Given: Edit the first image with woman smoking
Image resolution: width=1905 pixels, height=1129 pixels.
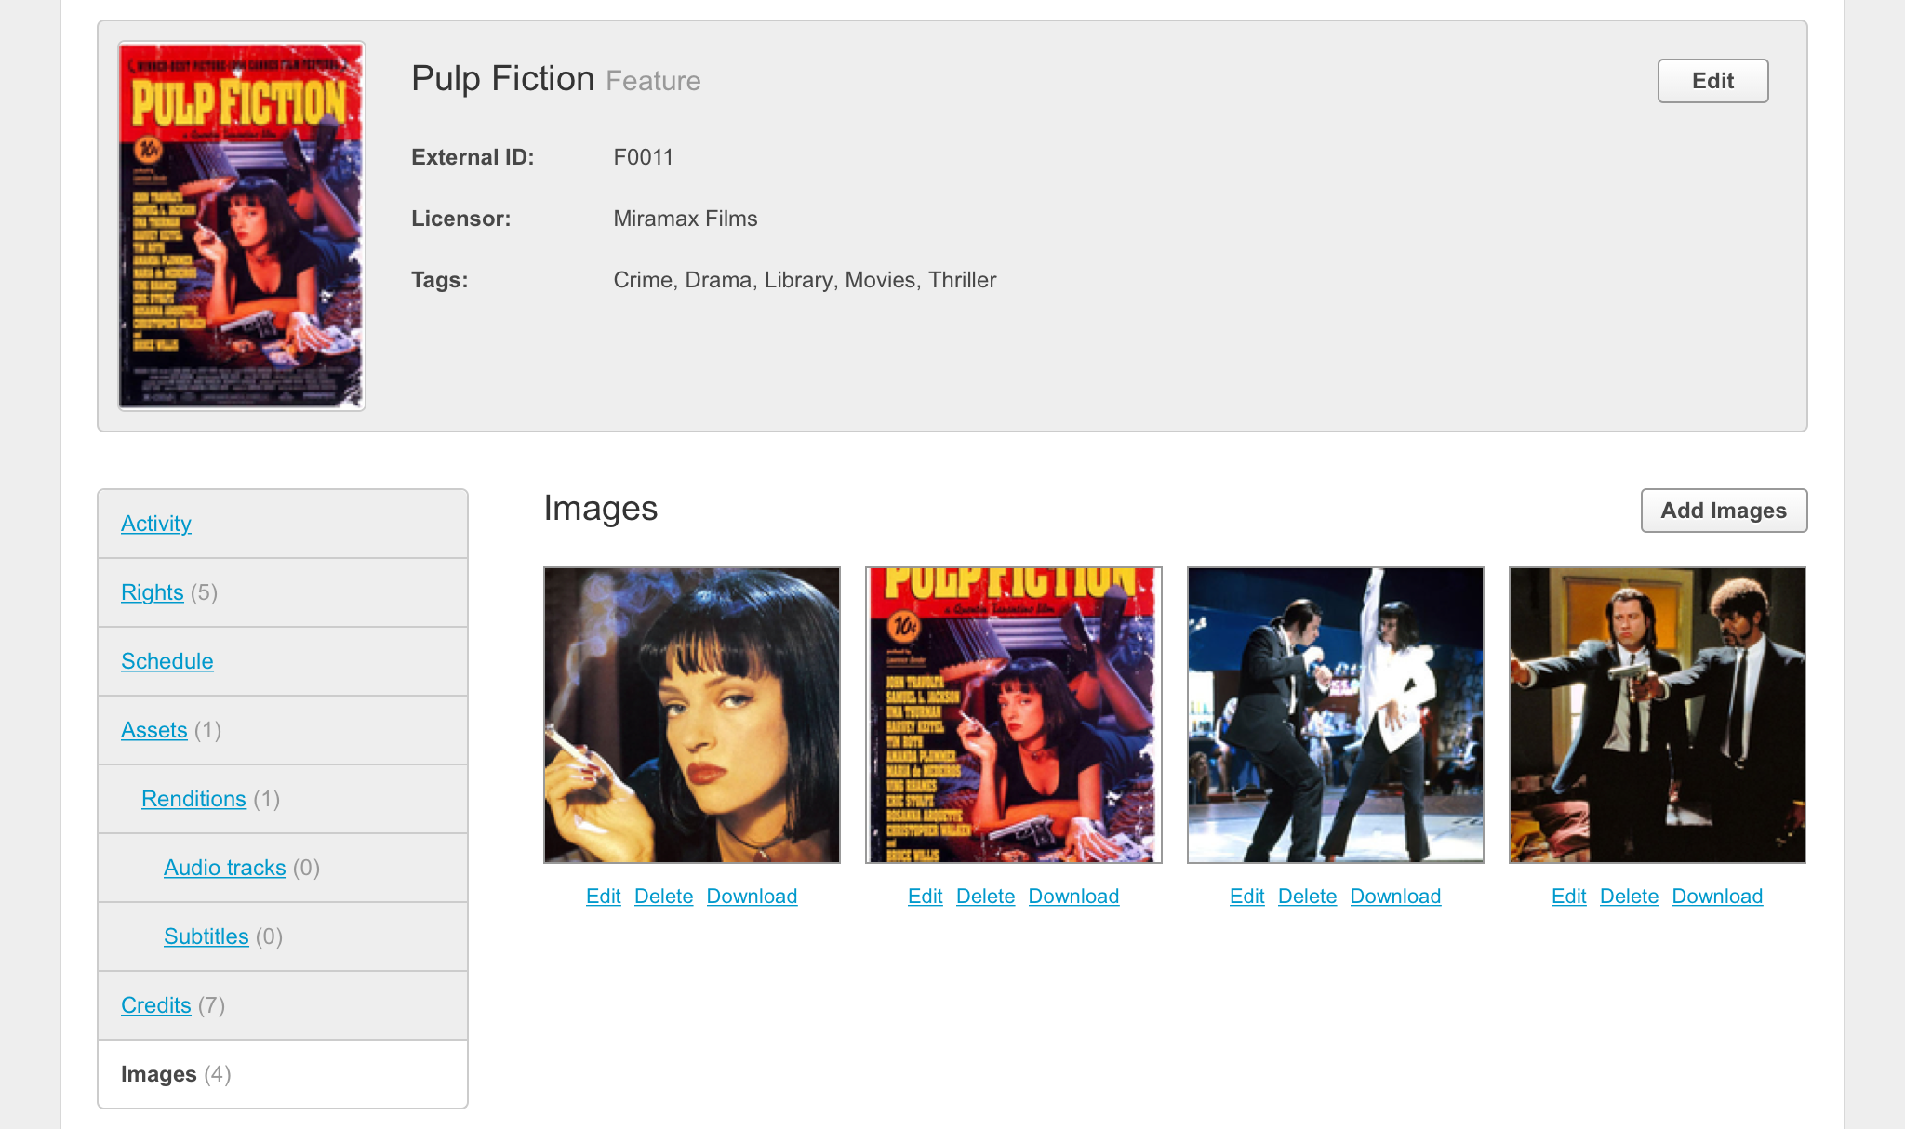Looking at the screenshot, I should (x=603, y=897).
